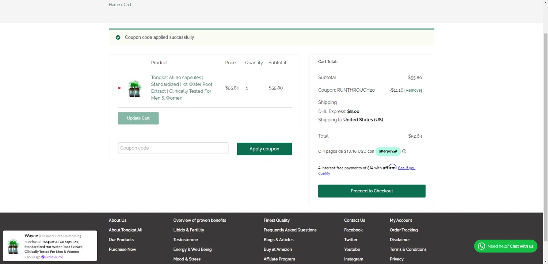
Task: Click ProveSource link in notification popup
Action: pos(54,257)
